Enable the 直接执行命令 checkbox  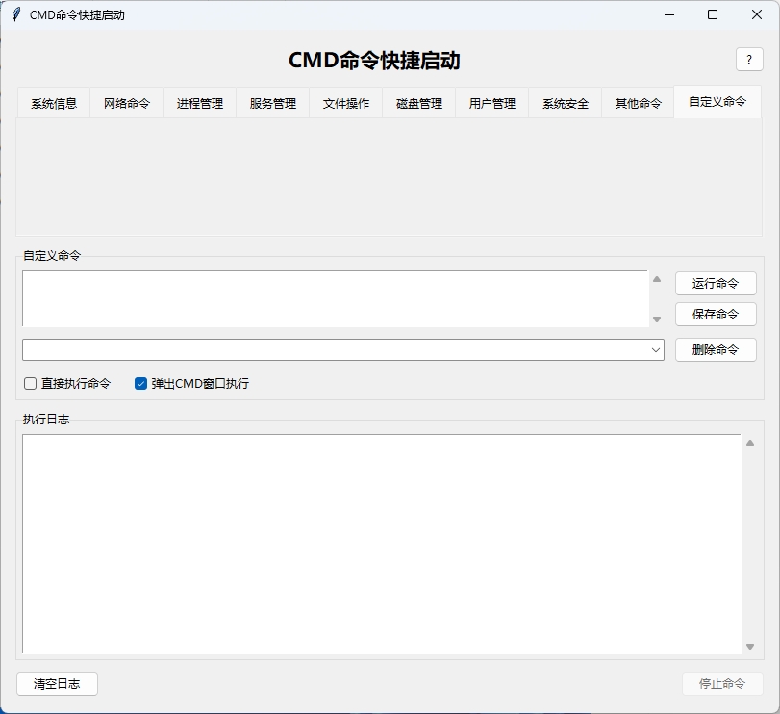[30, 383]
